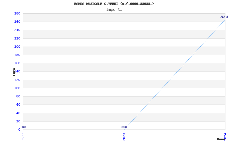228x142 pixels.
Task: Click the 160 y-axis value
Action: pyautogui.click(x=17, y=63)
